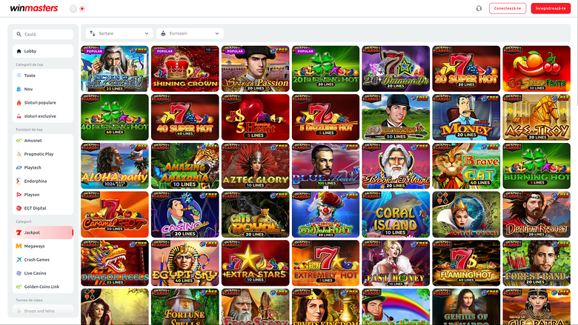Launch 5 Burning Heart game
Image resolution: width=578 pixels, height=325 pixels.
pyautogui.click(x=256, y=118)
